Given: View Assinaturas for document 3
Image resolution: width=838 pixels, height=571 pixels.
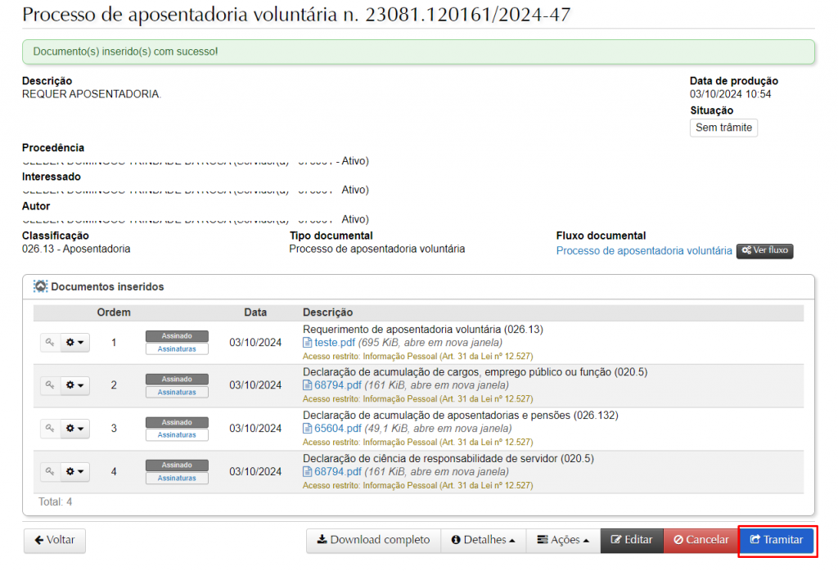Looking at the screenshot, I should [177, 435].
